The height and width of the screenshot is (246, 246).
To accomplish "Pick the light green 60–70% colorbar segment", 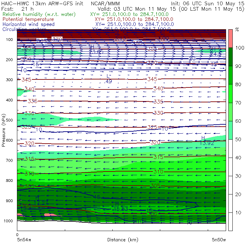I will tap(230, 112).
